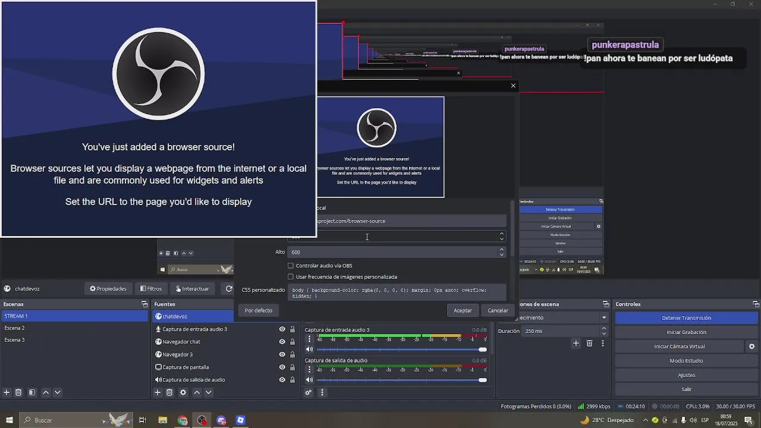
Task: Show hidden system tray icons
Action: tap(646, 420)
